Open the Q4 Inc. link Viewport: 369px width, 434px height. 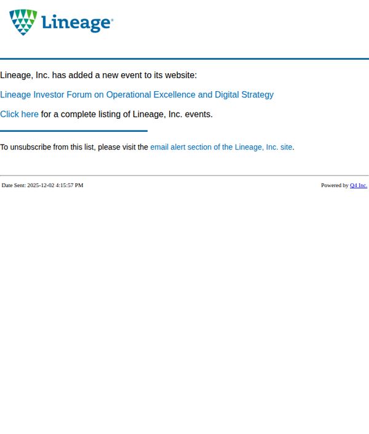(359, 185)
